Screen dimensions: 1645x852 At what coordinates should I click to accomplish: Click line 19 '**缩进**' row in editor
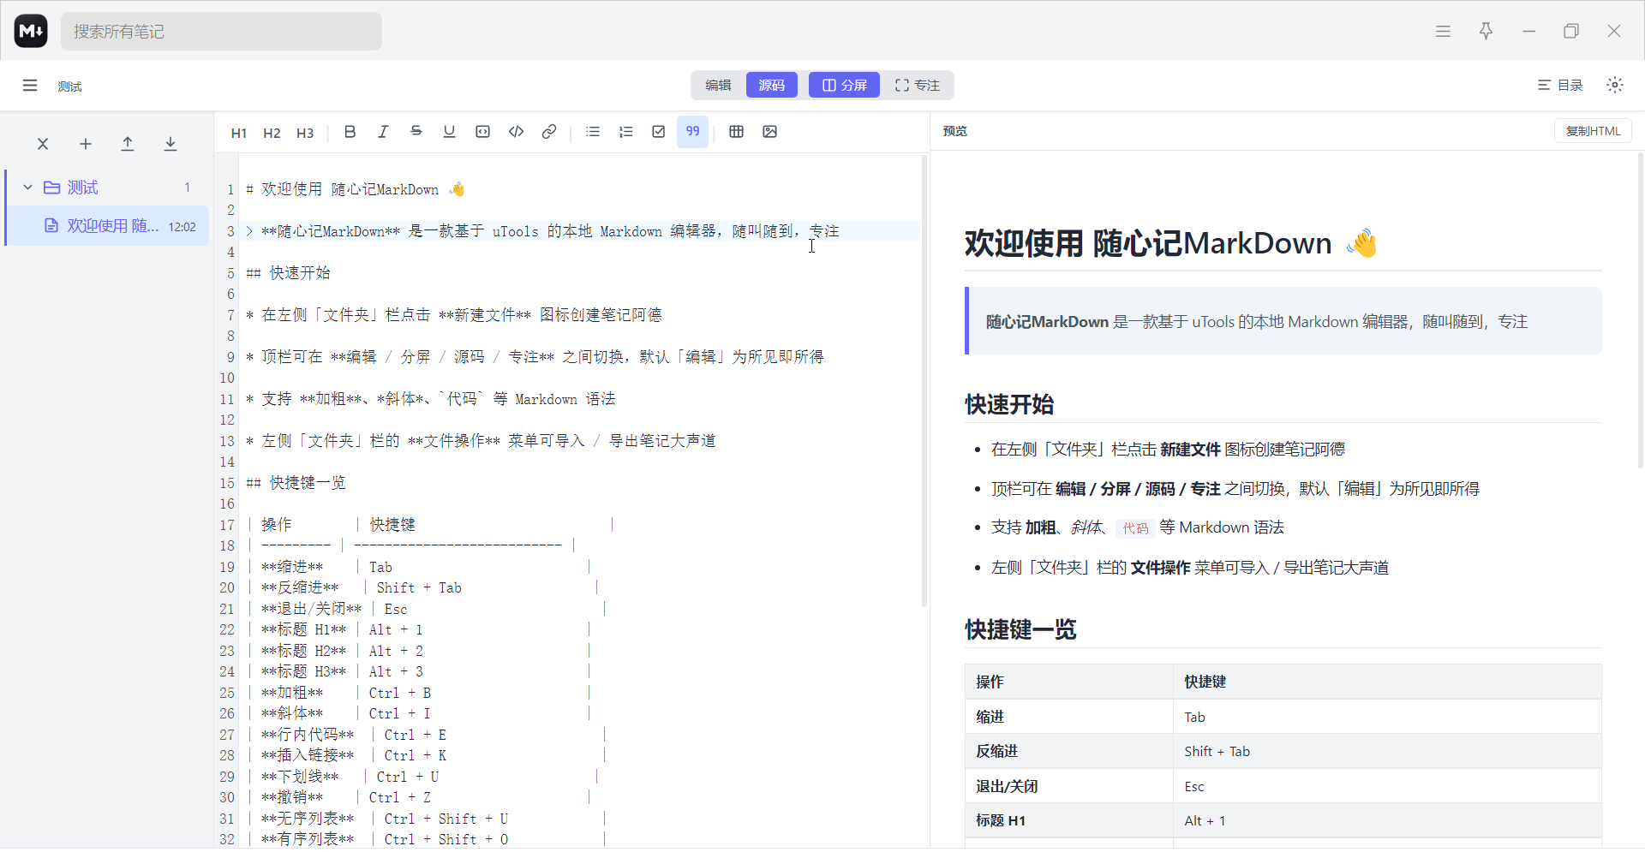click(x=417, y=567)
